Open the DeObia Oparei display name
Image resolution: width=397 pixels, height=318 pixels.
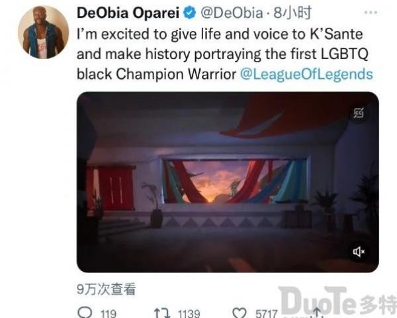(x=128, y=13)
